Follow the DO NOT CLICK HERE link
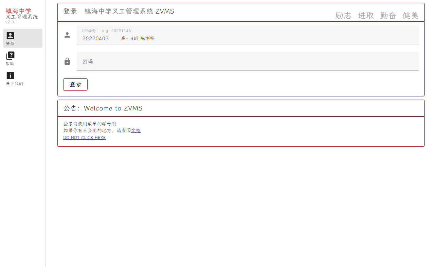This screenshot has height=267, width=431. point(84,138)
